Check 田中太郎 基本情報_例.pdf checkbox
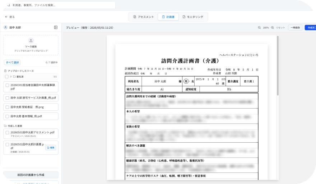This screenshot has width=316, height=184. coord(7,116)
